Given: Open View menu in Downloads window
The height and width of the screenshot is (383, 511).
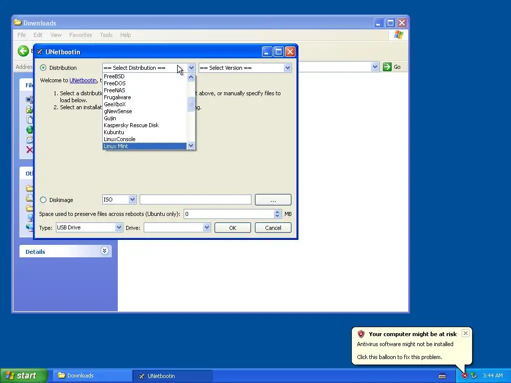Looking at the screenshot, I should [x=56, y=35].
